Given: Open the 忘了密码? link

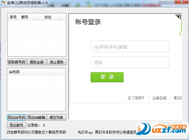Looking at the screenshot, I should click(x=136, y=98).
